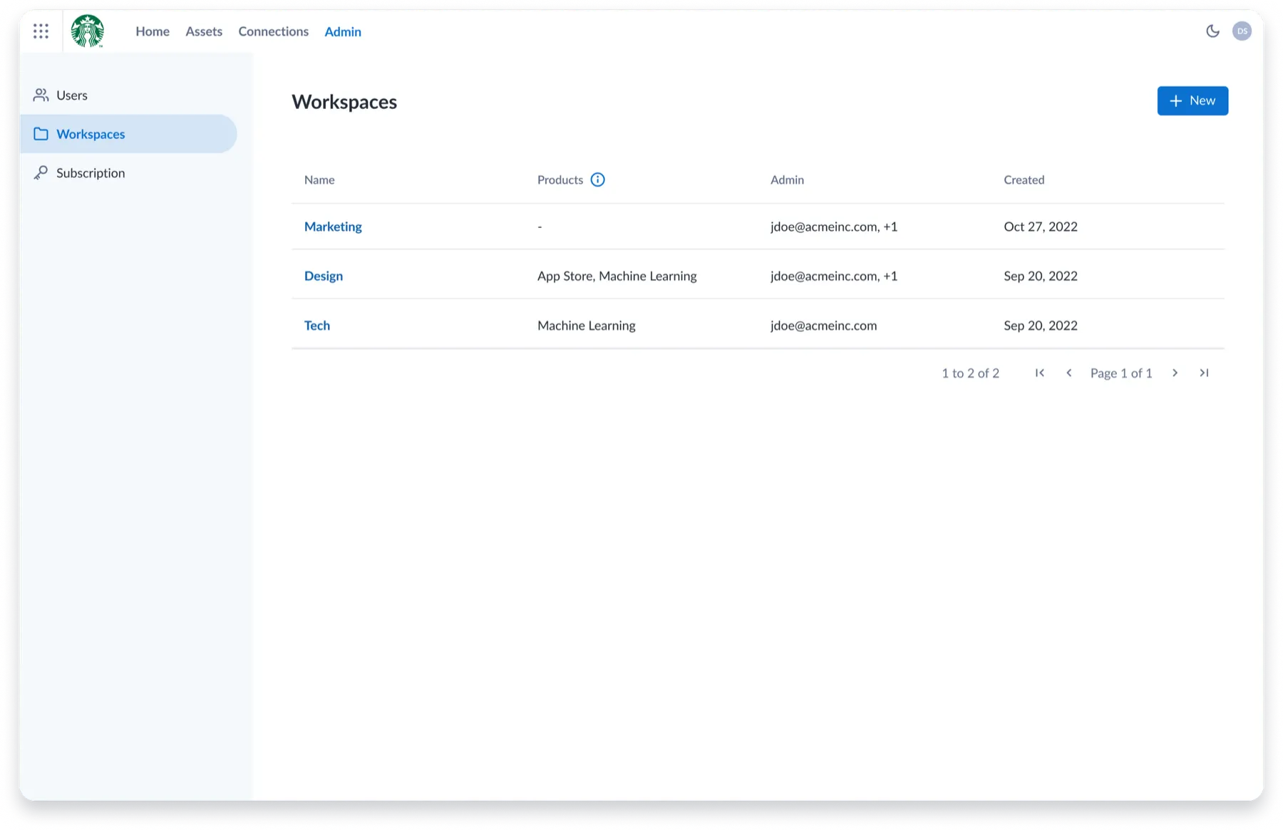Go to first page of workspaces
1283x830 pixels.
(1040, 373)
